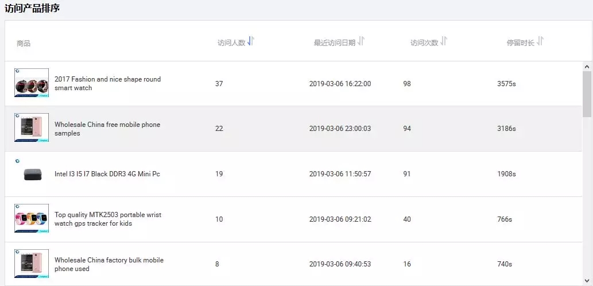Sort by visit times arrows icon

click(444, 41)
